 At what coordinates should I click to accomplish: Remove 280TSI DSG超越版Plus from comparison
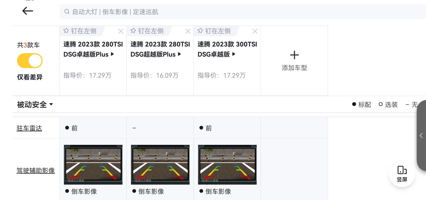click(x=188, y=31)
